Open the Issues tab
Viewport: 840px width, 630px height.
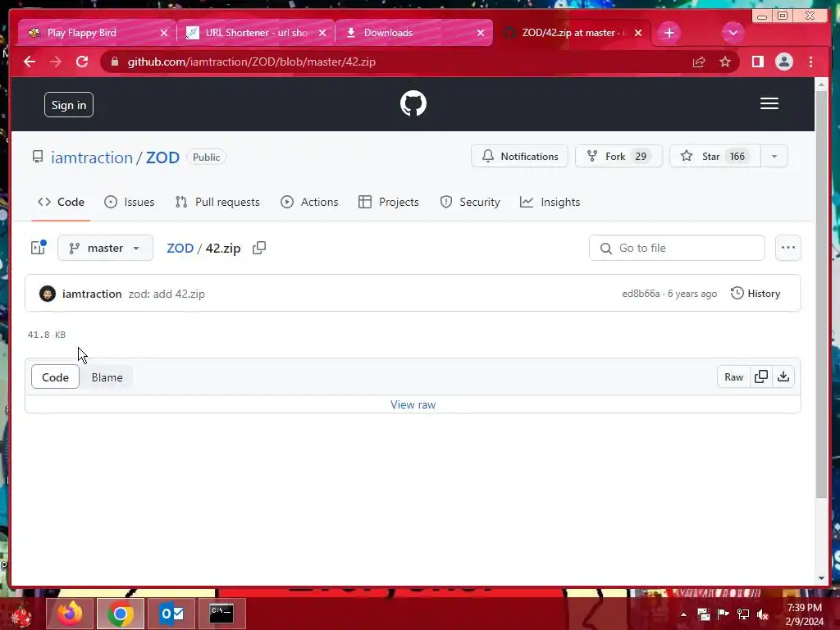click(129, 202)
